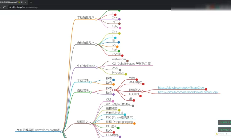Expand the green dot next to Rust

click(x=119, y=51)
